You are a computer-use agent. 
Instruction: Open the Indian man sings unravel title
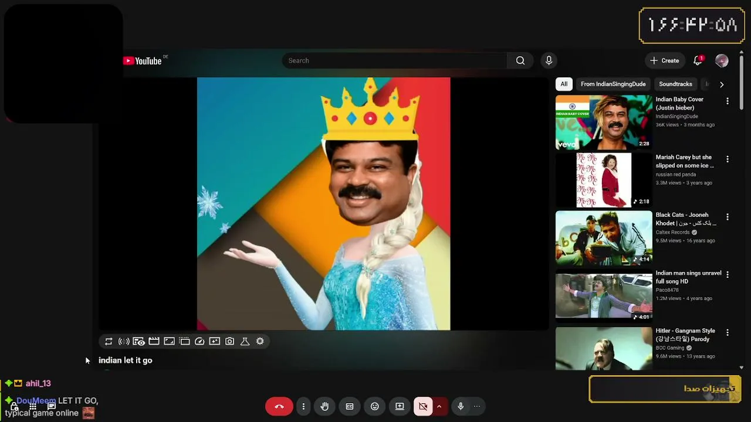tap(688, 277)
